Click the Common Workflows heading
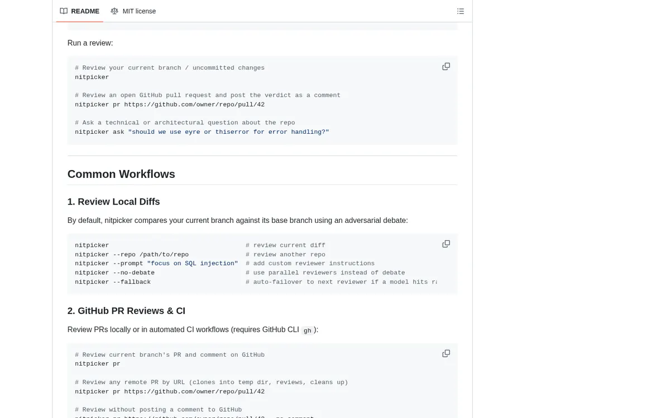Viewport: 670px width, 418px height. 121,174
